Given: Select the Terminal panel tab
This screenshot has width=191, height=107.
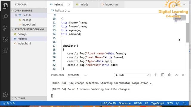Looking at the screenshot, I should click(x=74, y=75).
